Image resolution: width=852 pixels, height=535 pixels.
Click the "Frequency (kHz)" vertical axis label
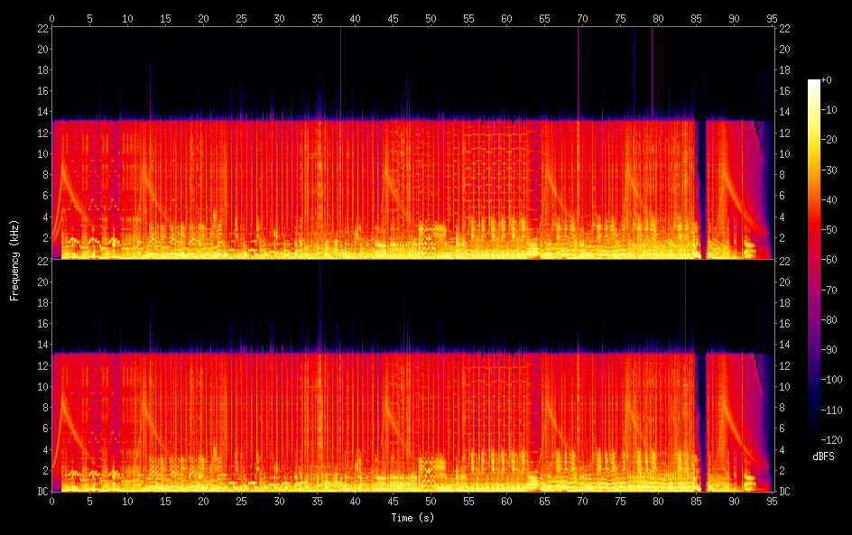coord(14,259)
